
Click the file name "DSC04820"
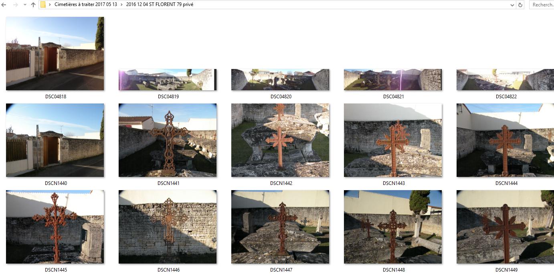[281, 97]
